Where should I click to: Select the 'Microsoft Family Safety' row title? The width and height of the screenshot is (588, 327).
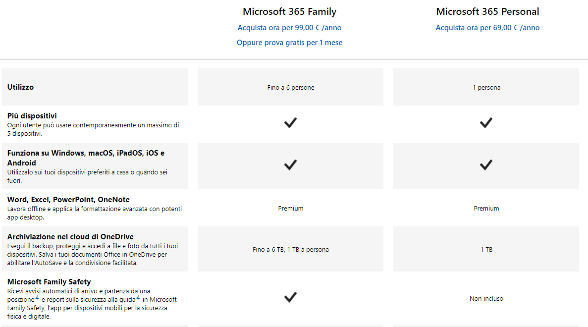pos(49,281)
